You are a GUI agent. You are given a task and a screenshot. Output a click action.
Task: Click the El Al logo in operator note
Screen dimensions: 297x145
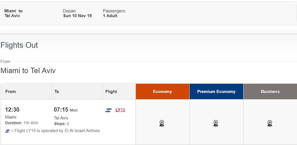[x=7, y=131]
